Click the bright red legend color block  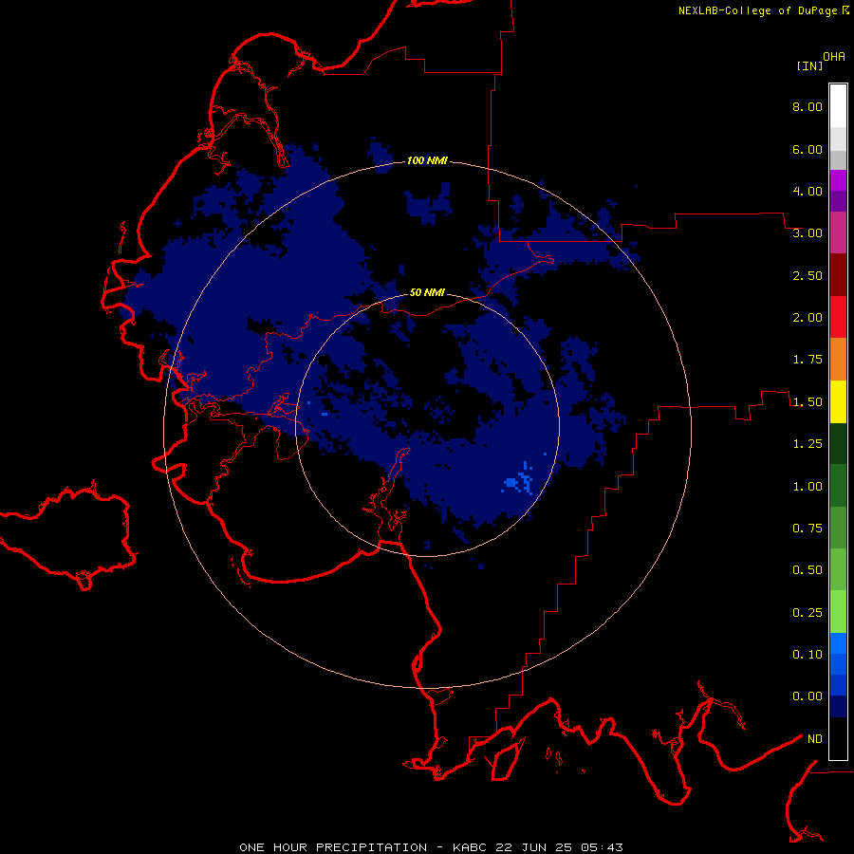(838, 317)
